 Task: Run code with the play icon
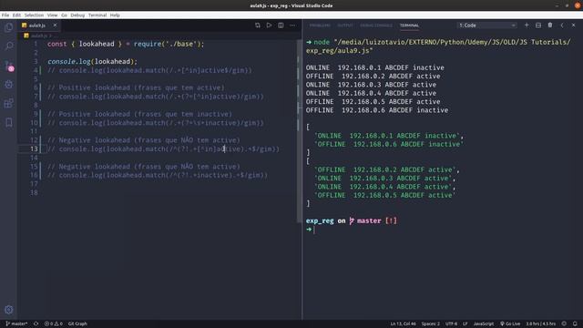point(269,26)
